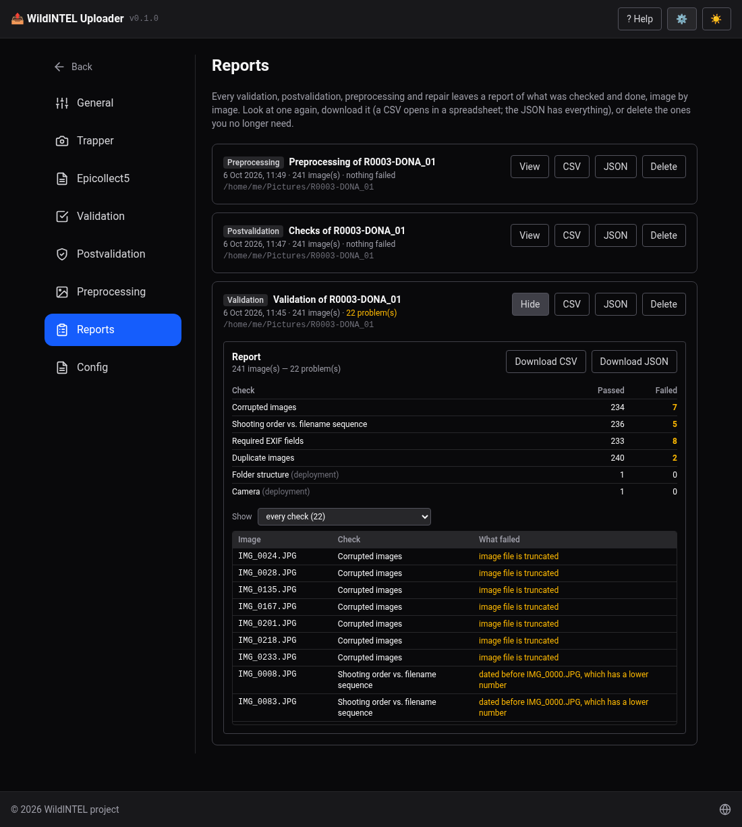The image size is (742, 827).
Task: Select Shooting order vs. filename sequence check row
Action: [455, 424]
